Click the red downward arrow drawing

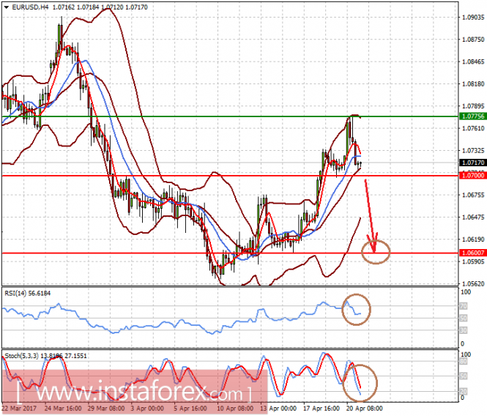[x=371, y=215]
